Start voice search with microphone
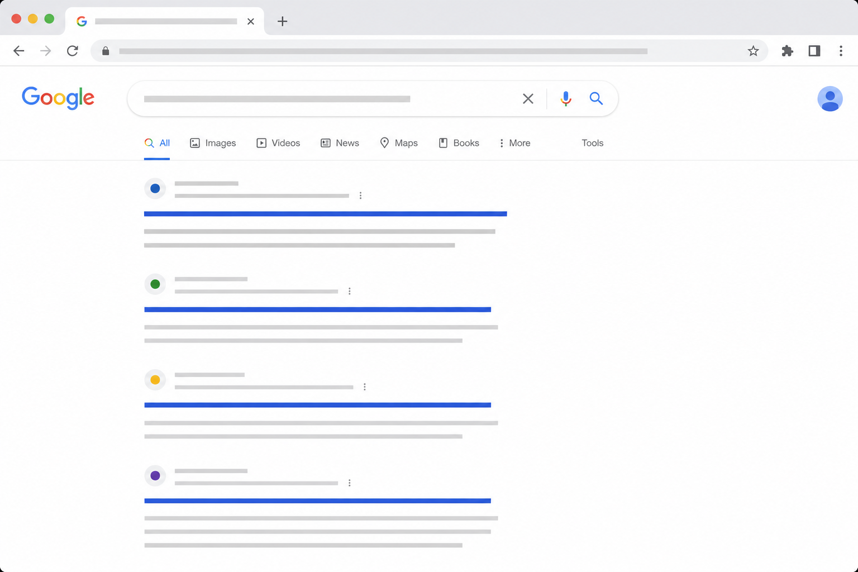This screenshot has width=858, height=572. point(566,99)
